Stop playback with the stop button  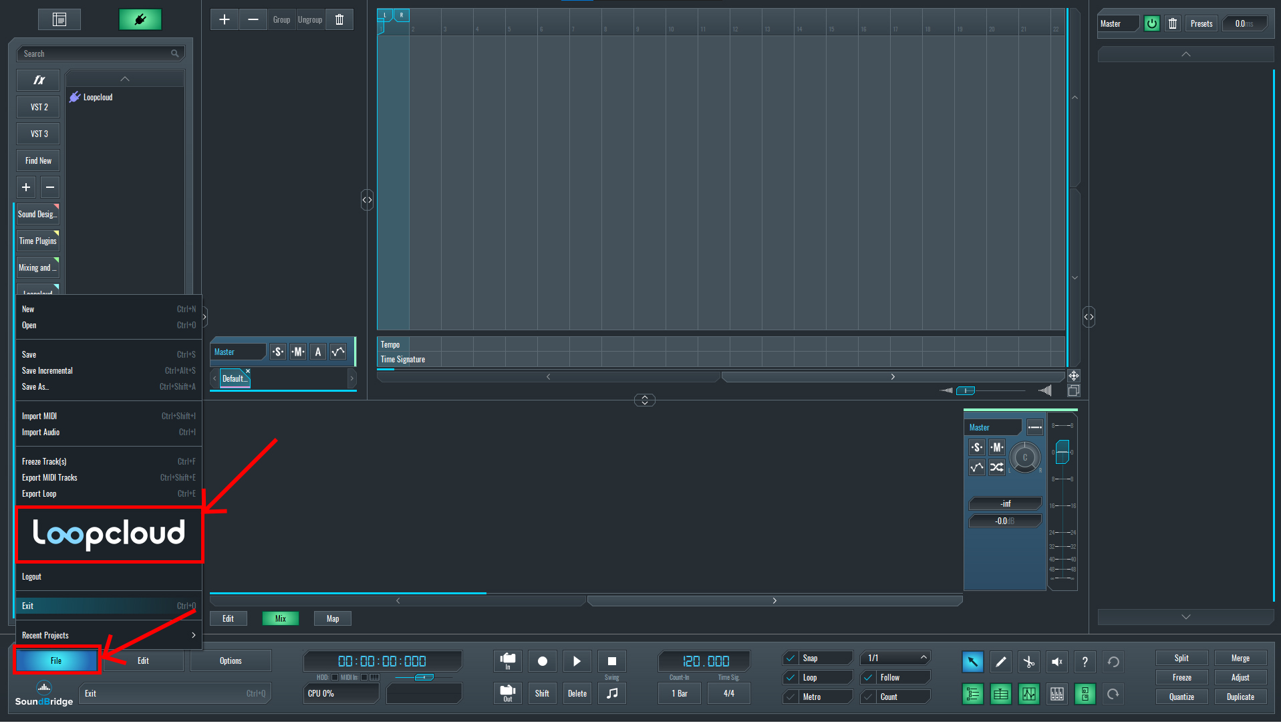[x=612, y=661]
